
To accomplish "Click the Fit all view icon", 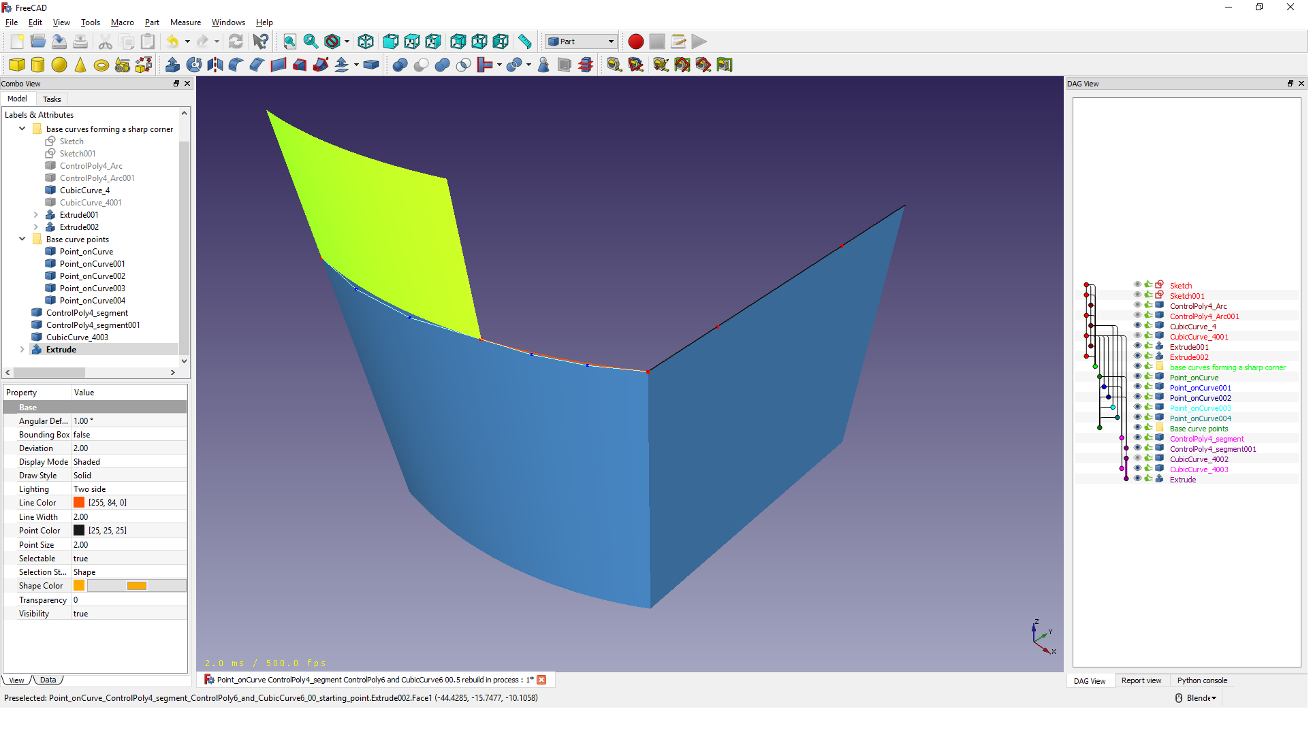I will pyautogui.click(x=289, y=42).
